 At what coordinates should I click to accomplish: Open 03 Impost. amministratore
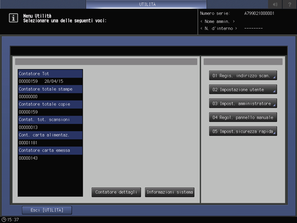click(x=243, y=103)
